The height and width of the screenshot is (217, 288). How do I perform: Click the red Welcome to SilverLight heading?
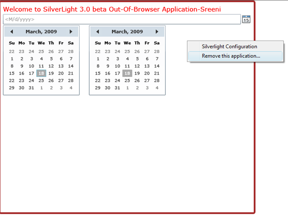pyautogui.click(x=112, y=9)
